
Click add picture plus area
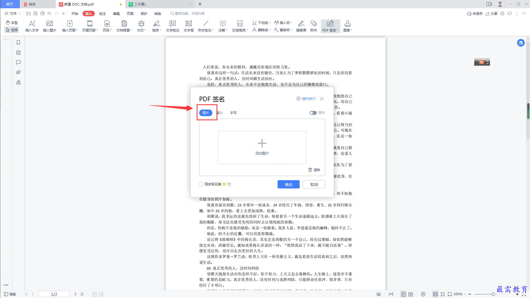pyautogui.click(x=262, y=147)
